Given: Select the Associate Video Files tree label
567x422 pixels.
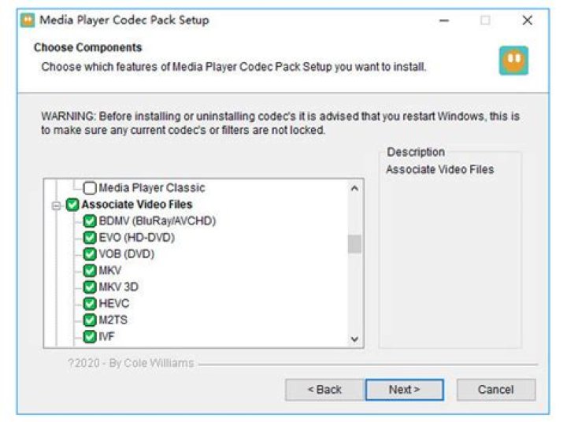Looking at the screenshot, I should [137, 205].
